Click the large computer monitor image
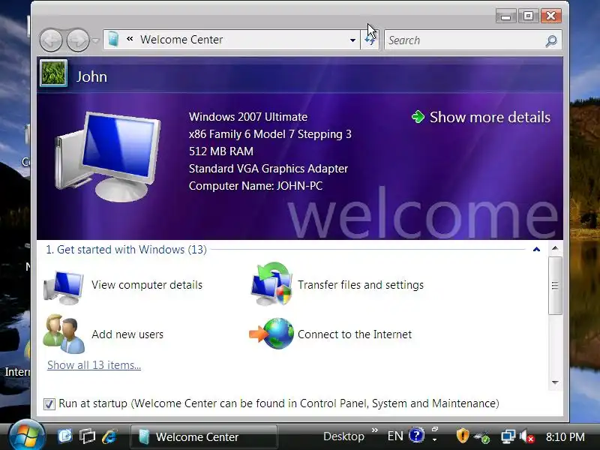600x450 pixels. coord(108,156)
